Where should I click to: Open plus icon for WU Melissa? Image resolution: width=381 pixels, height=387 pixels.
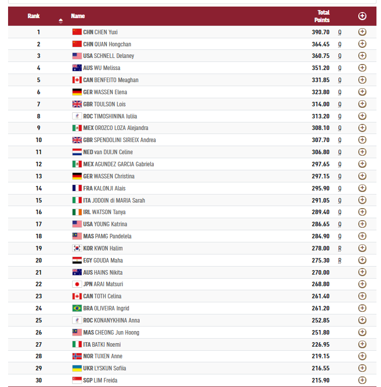[x=362, y=68]
